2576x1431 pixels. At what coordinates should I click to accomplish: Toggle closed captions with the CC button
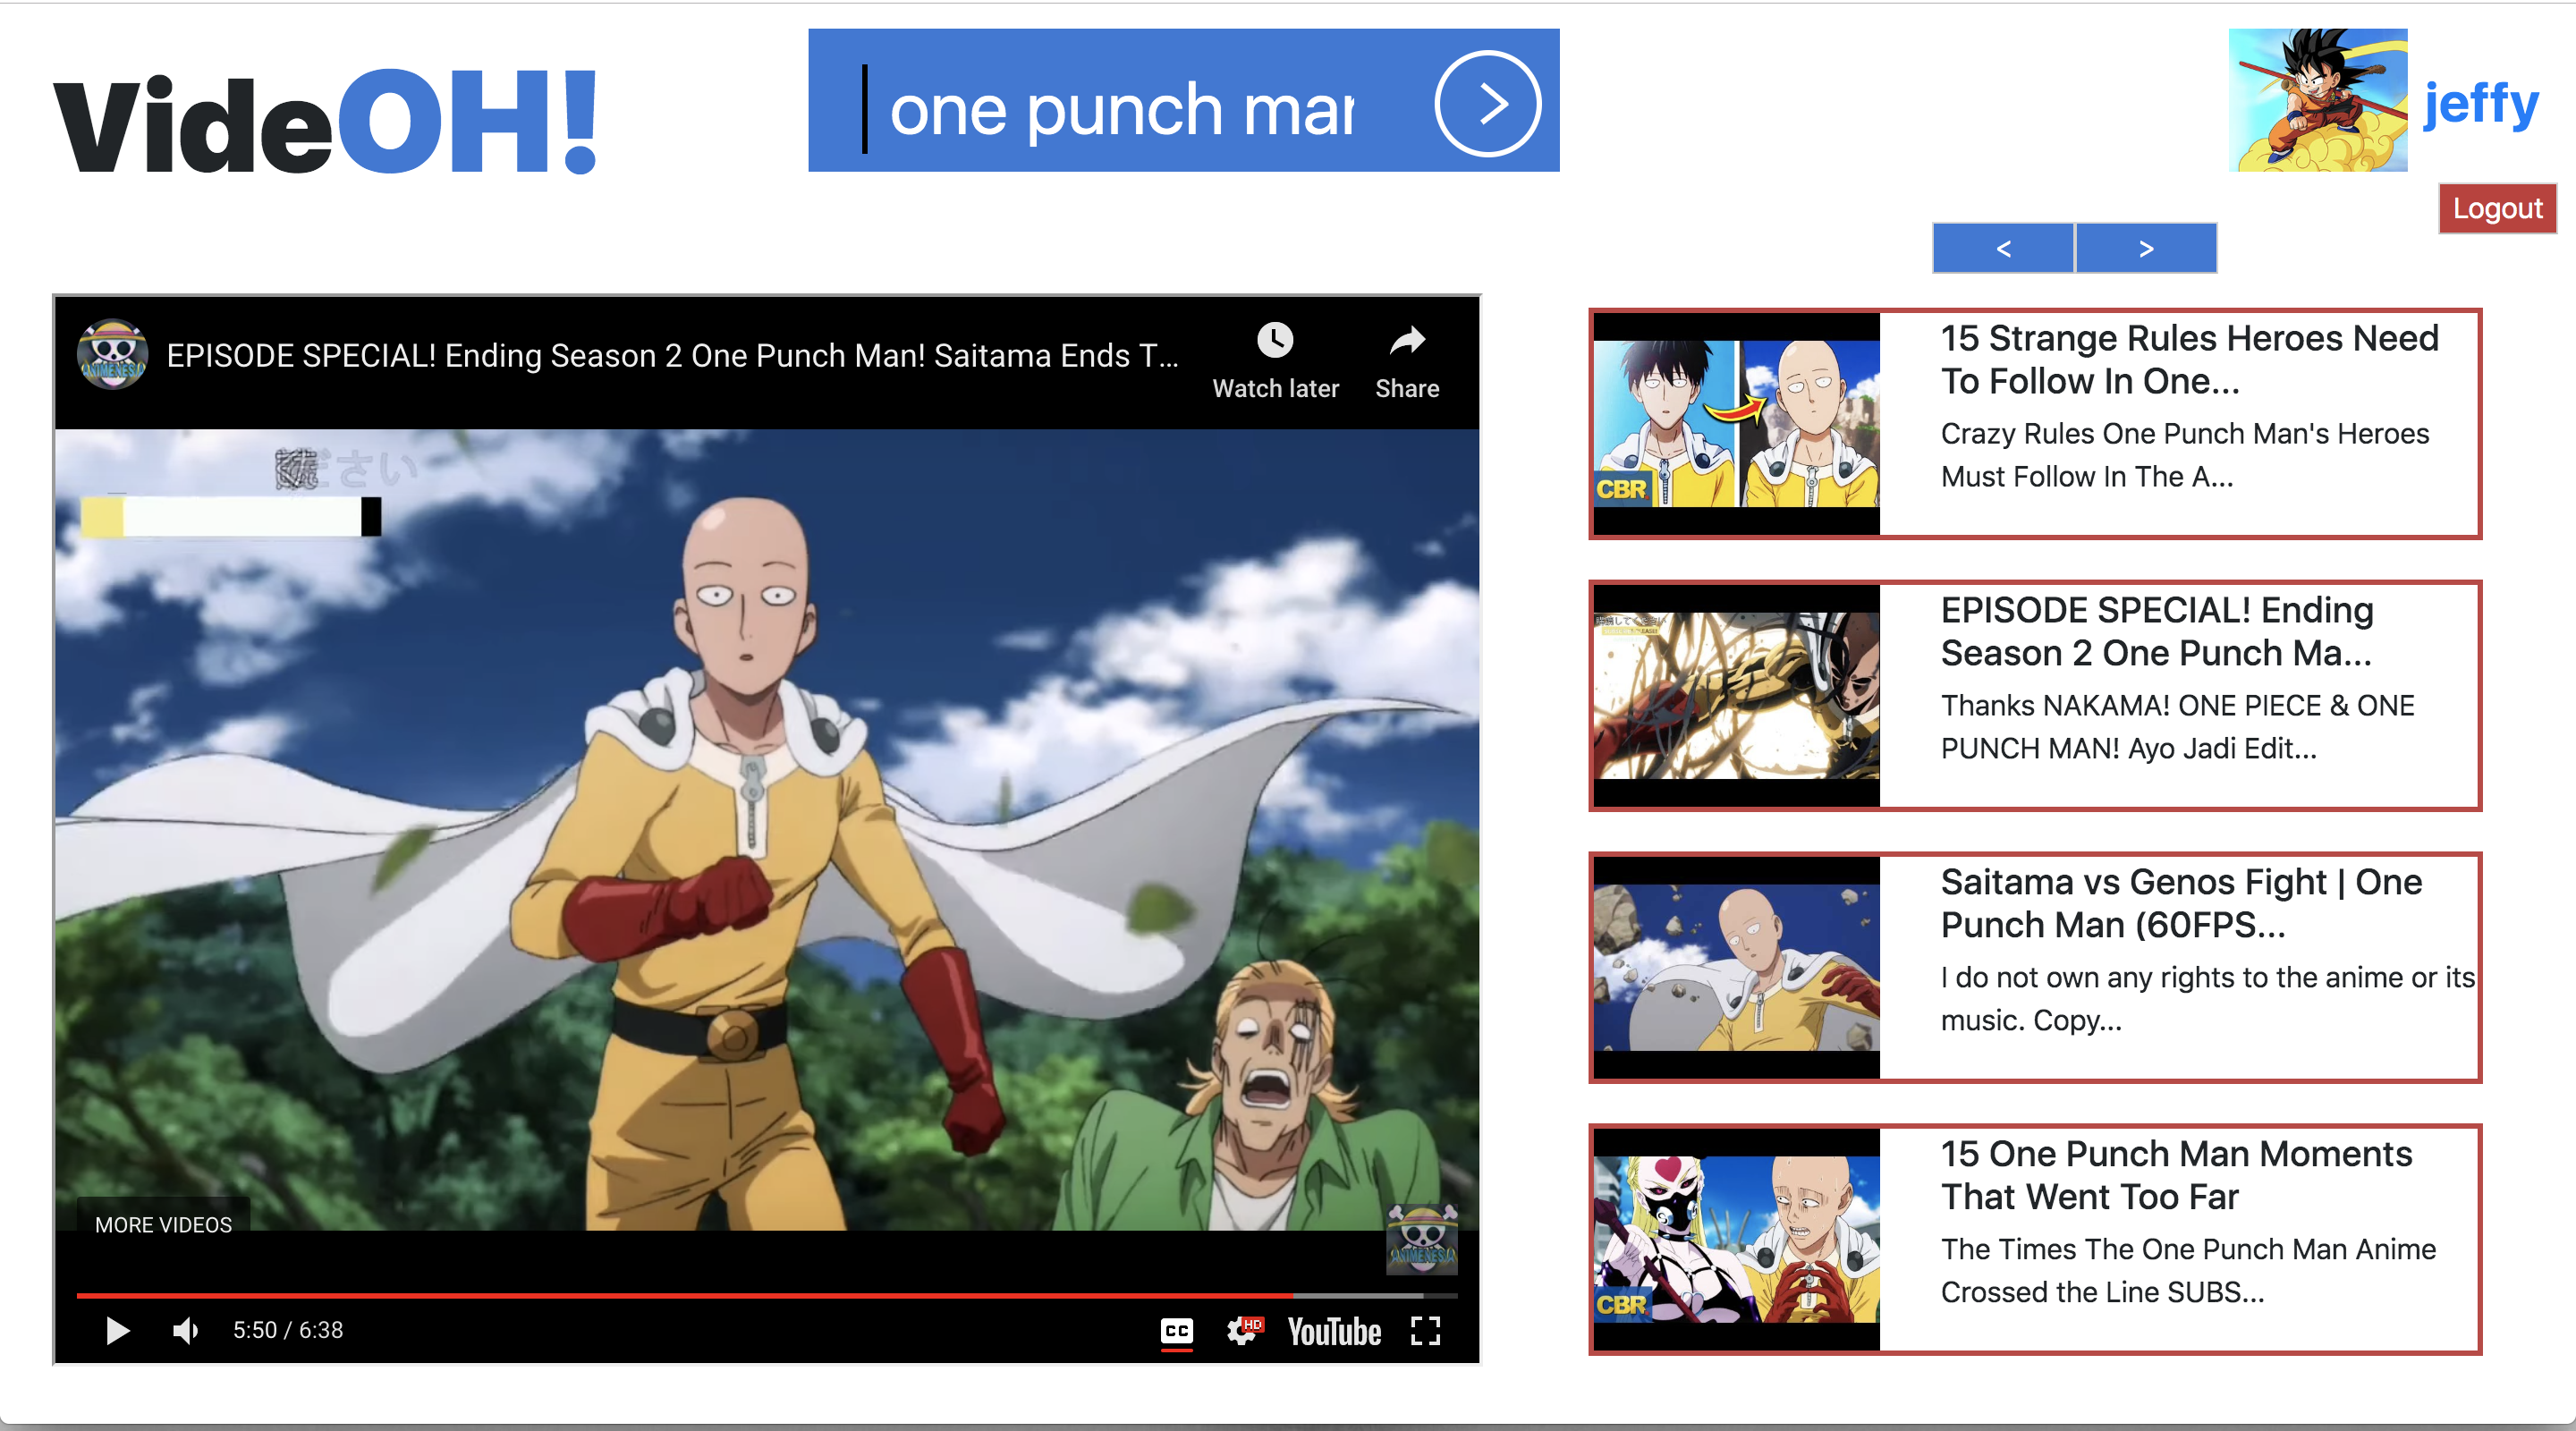click(x=1177, y=1331)
